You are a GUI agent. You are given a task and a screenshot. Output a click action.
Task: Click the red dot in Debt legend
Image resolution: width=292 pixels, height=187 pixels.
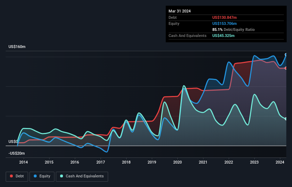pyautogui.click(x=11, y=176)
